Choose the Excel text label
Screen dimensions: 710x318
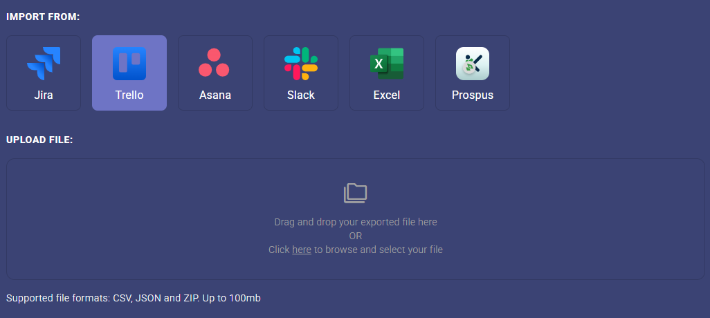coord(387,95)
